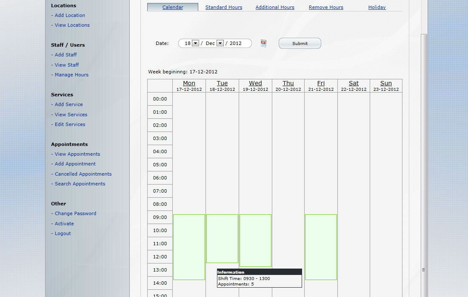The height and width of the screenshot is (297, 468).
Task: Open the Additional Hours tab
Action: (x=275, y=7)
